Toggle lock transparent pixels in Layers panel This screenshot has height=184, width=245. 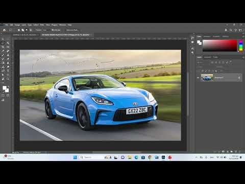coord(203,71)
